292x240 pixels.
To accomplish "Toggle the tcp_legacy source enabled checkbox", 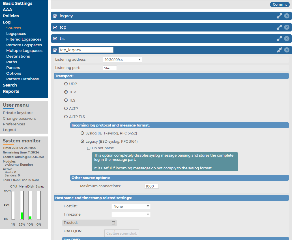I will coord(55,50).
